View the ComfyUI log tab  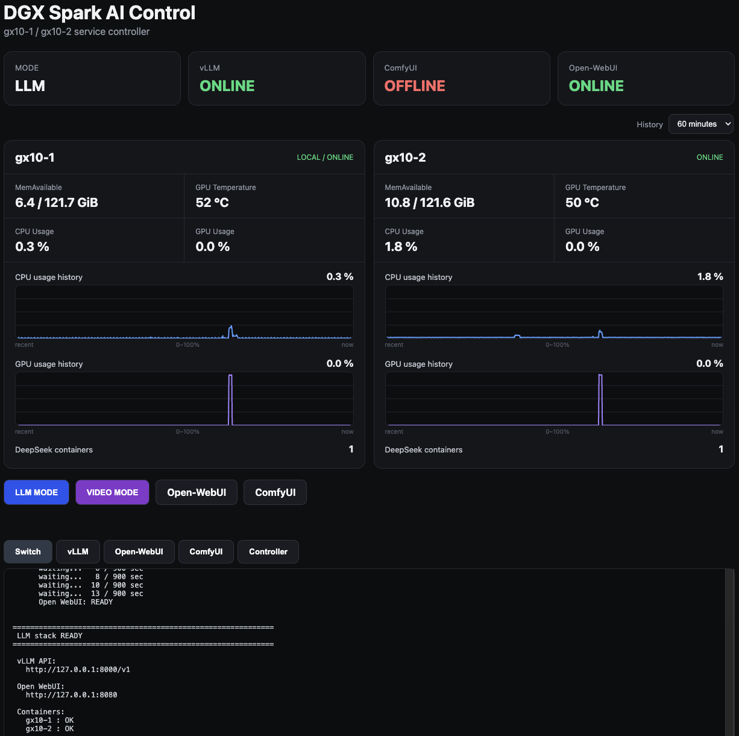coord(206,551)
